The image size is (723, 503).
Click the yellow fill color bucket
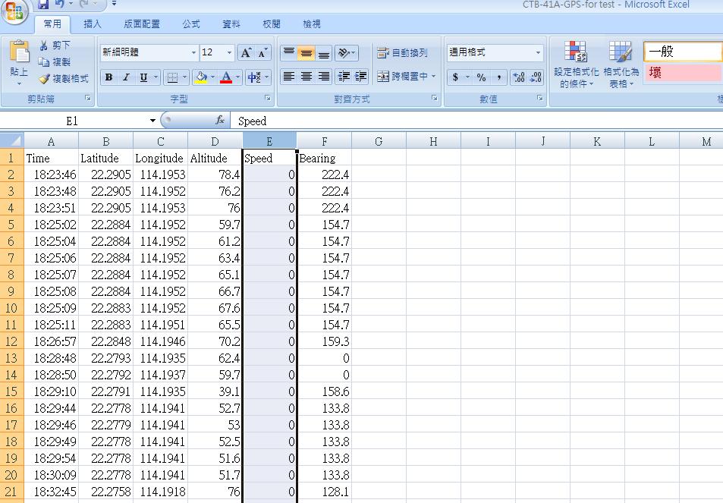[201, 77]
